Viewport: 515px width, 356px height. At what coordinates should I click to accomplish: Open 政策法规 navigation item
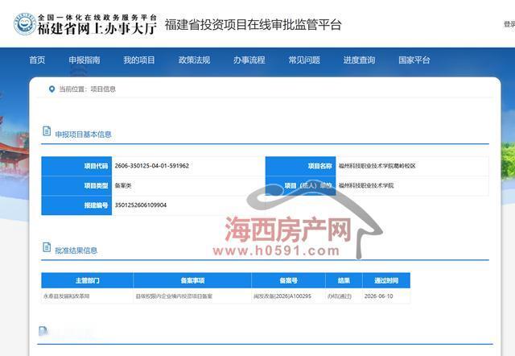point(194,60)
